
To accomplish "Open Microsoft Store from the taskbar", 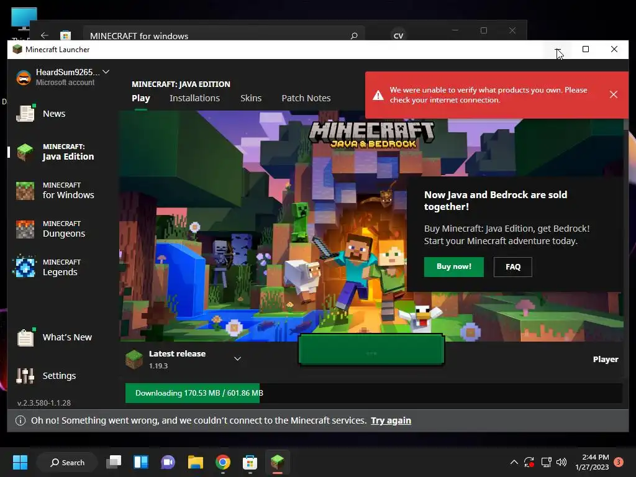I will (x=250, y=462).
